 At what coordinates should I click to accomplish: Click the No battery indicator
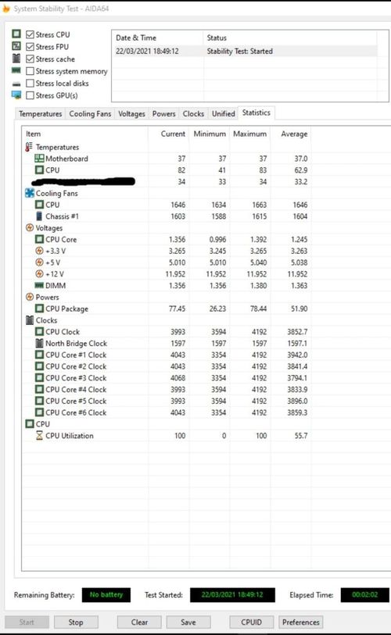click(106, 594)
